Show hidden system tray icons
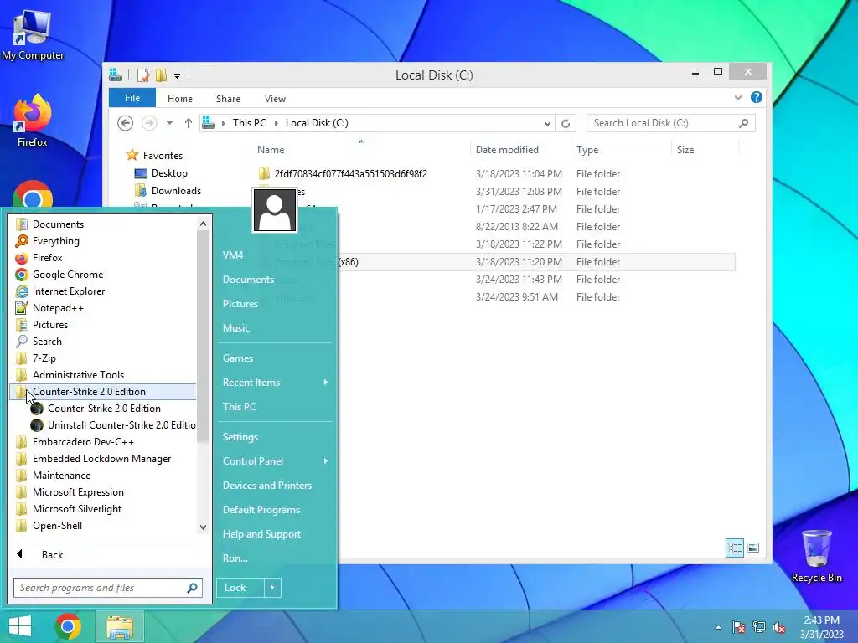 (718, 627)
